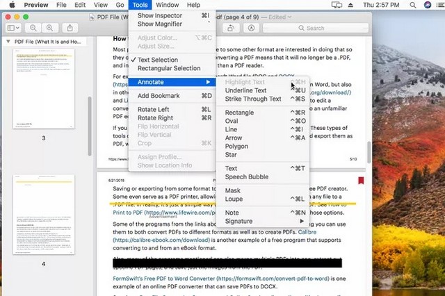Open Notification Center icon
This screenshot has width=445, height=296.
[440, 5]
